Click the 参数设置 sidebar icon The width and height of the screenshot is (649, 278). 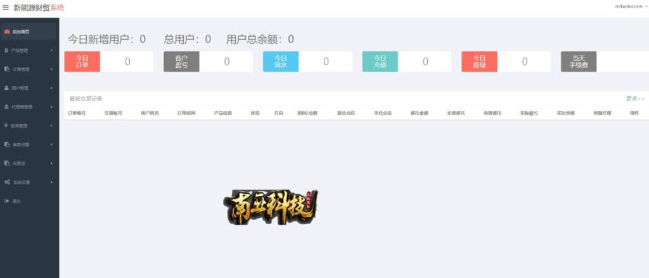click(x=7, y=144)
